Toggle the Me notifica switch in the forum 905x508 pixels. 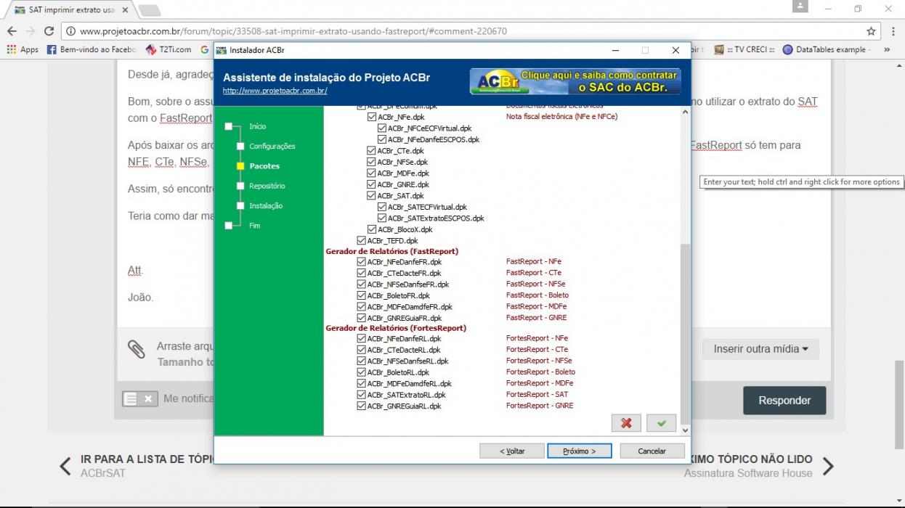[x=140, y=398]
